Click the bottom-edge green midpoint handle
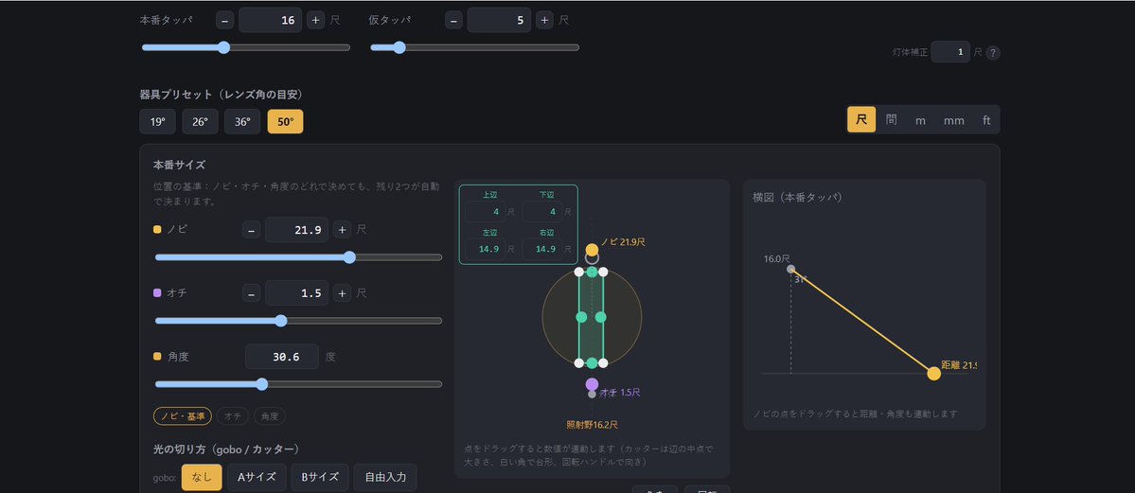 click(592, 362)
